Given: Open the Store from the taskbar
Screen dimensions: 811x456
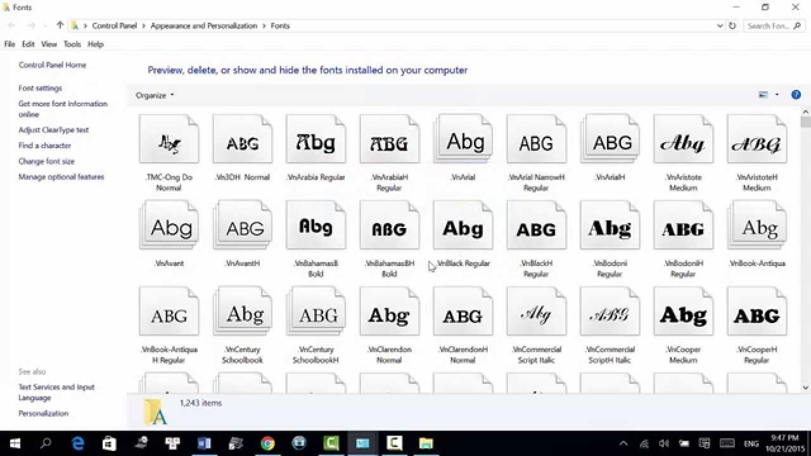Looking at the screenshot, I should click(110, 443).
